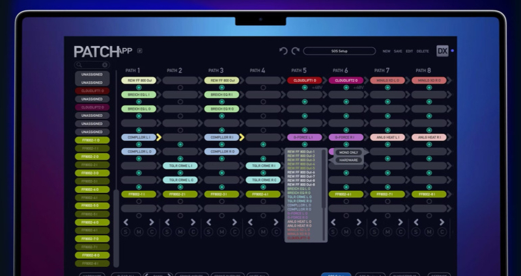The height and width of the screenshot is (276, 521).
Task: Click the magnifier icon in the search box
Action: [x=79, y=65]
